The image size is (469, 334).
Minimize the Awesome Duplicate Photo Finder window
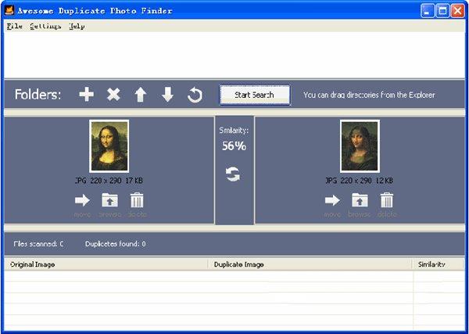(x=428, y=12)
